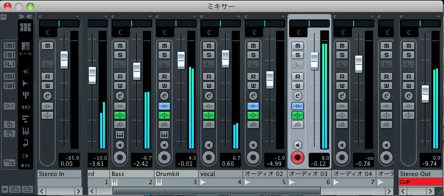Open channel settings 'e' for vocal
Screen dimensions: 444x196
[208, 96]
